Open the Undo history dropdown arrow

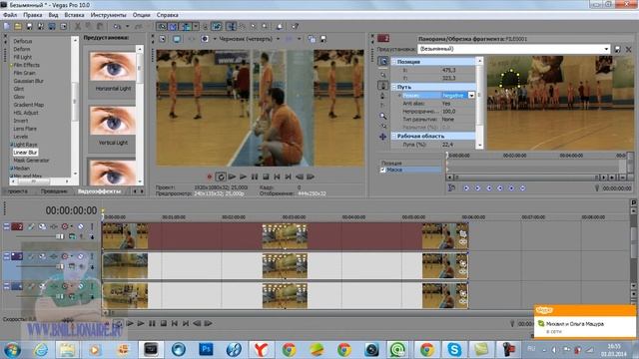click(x=127, y=27)
